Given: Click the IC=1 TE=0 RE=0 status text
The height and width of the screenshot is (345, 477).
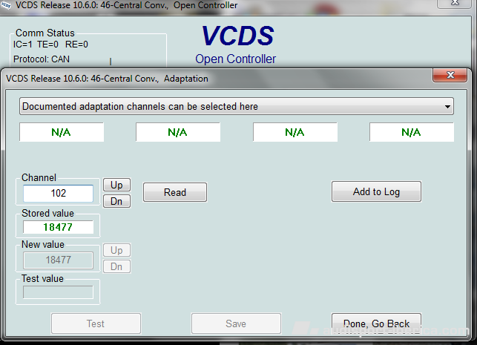Looking at the screenshot, I should (50, 45).
